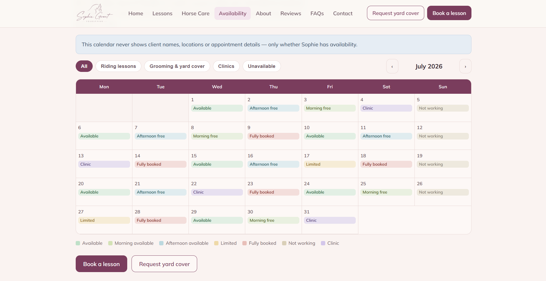
Task: Click Available on July 1
Action: click(x=217, y=108)
